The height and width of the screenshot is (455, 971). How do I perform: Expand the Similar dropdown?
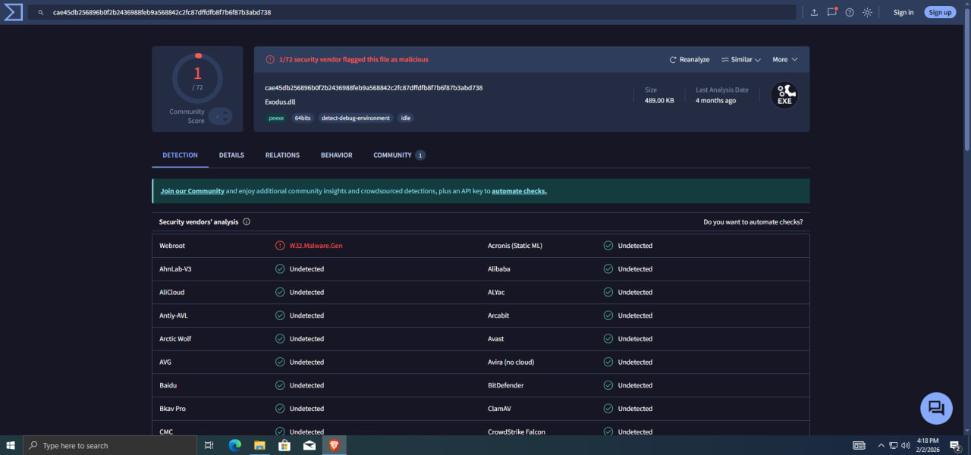point(741,59)
